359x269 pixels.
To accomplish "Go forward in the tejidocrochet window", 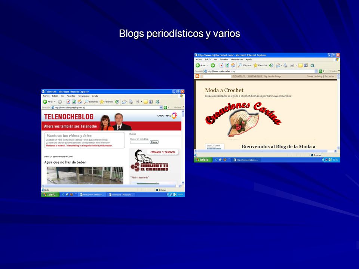I will [213, 65].
